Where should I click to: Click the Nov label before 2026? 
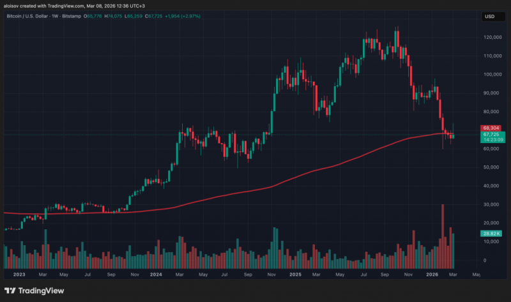[408, 275]
